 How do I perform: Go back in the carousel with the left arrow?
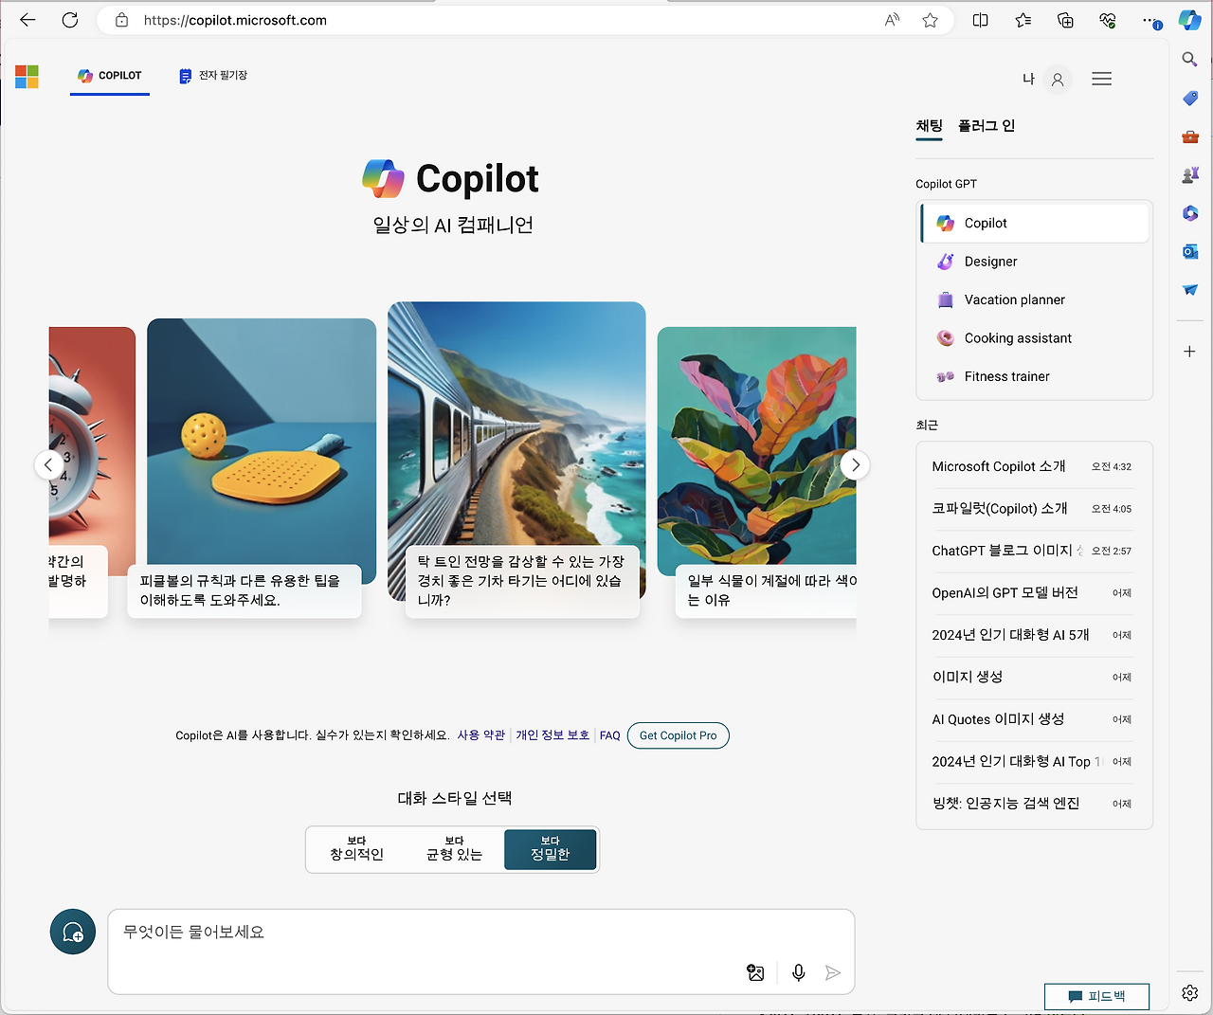click(48, 464)
